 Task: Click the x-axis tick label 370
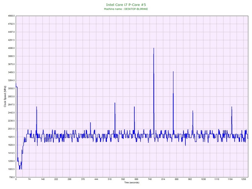(83, 179)
